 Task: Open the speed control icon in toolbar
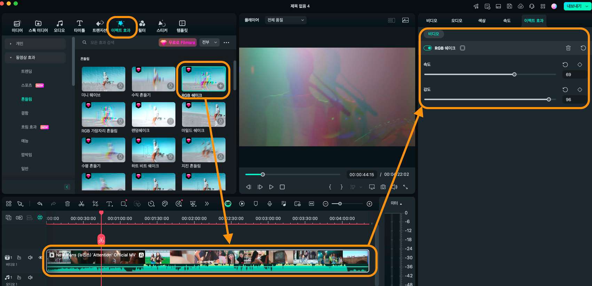pyautogui.click(x=151, y=204)
